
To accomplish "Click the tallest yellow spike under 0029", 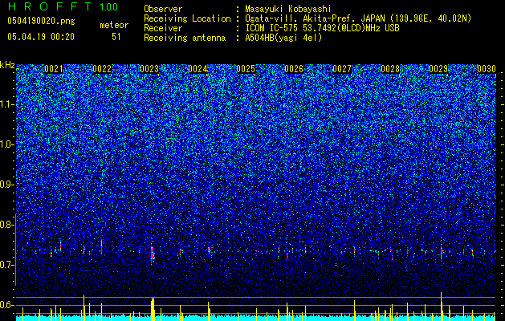I will (x=442, y=306).
